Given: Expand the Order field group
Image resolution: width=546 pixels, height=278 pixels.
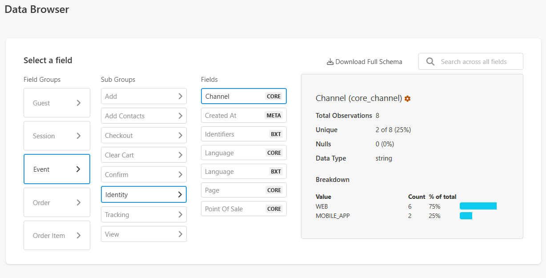Looking at the screenshot, I should click(57, 202).
